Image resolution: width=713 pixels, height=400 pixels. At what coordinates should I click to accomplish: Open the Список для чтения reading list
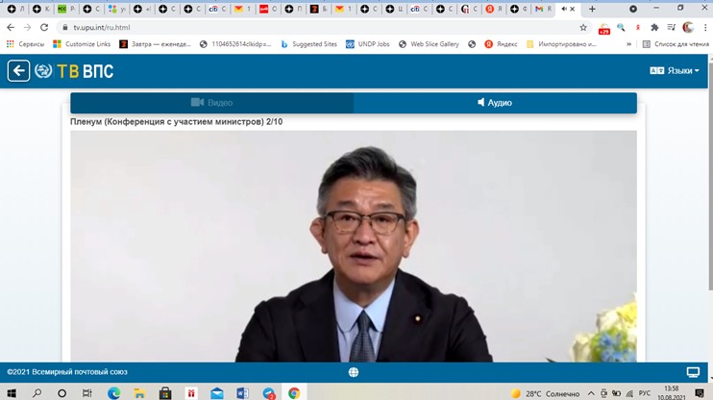point(676,44)
